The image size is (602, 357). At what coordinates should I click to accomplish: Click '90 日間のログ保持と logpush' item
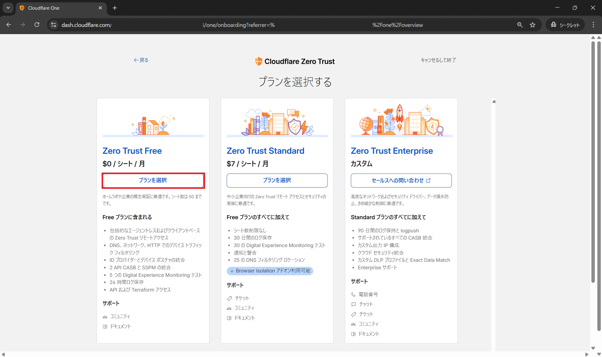(388, 230)
